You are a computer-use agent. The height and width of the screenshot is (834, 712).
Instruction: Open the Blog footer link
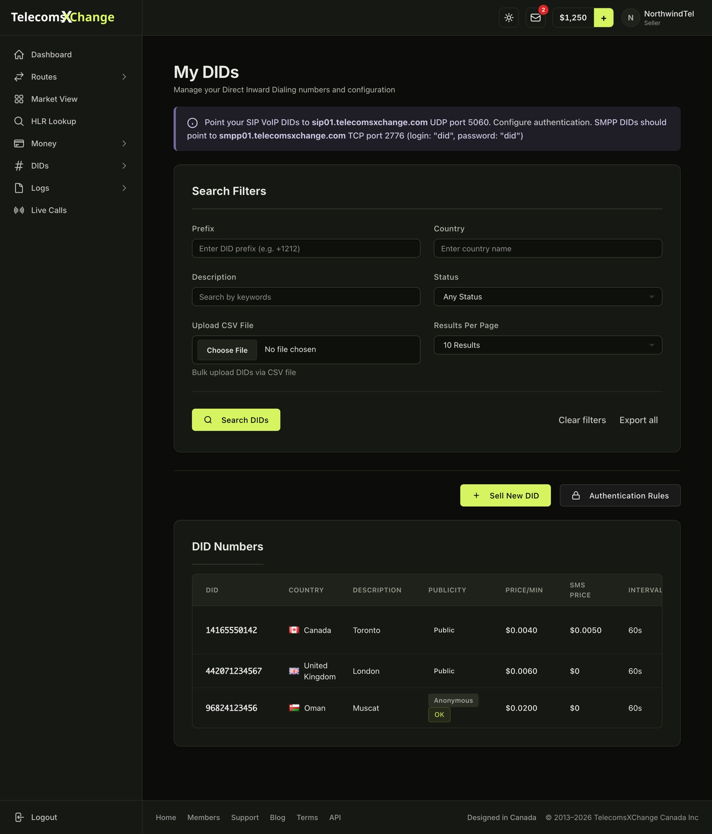click(277, 818)
